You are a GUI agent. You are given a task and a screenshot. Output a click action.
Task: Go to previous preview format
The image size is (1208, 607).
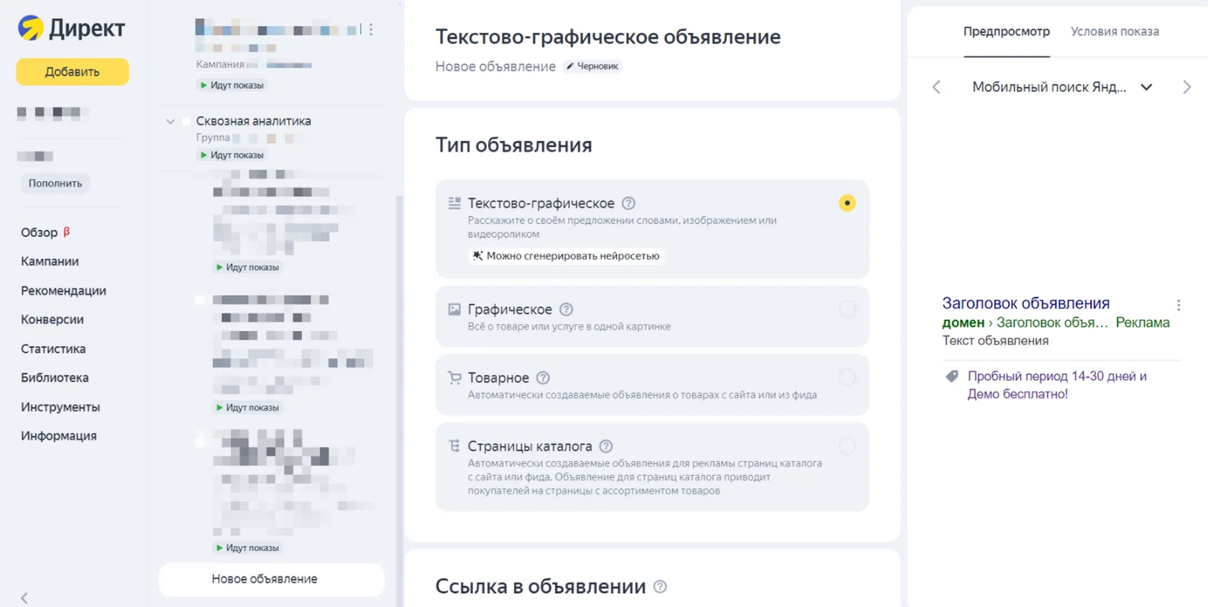pos(936,87)
